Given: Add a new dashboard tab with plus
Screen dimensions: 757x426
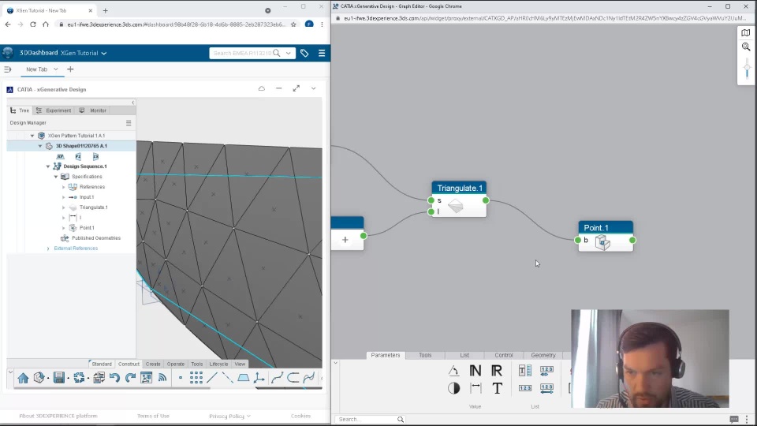Looking at the screenshot, I should (x=70, y=69).
